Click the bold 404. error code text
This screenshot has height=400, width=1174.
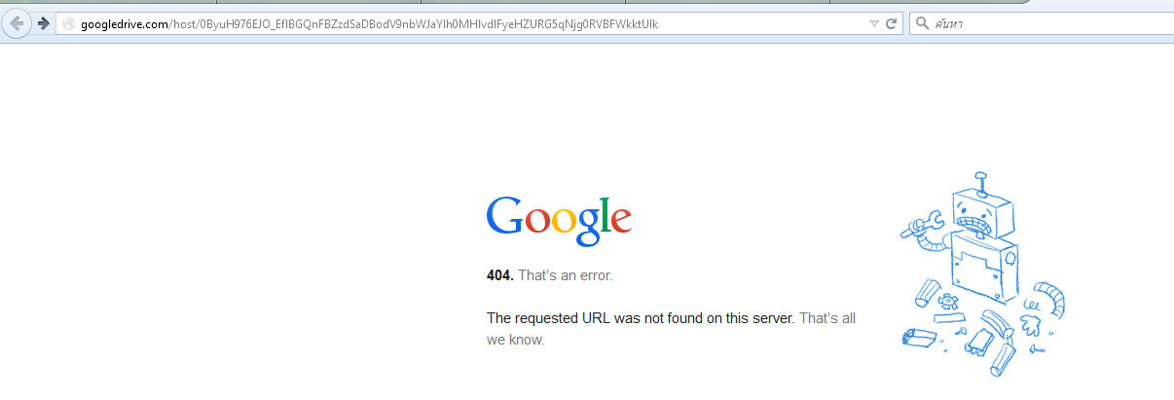point(500,275)
